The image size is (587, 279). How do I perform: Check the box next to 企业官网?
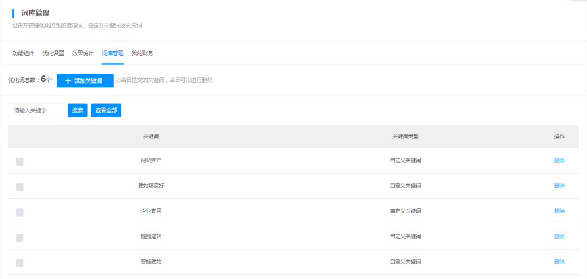(x=20, y=212)
